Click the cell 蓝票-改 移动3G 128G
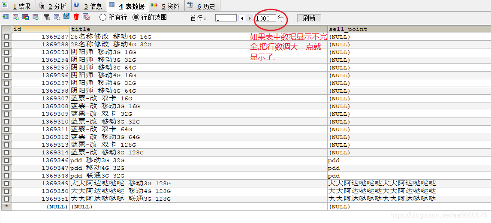This screenshot has height=223, width=491. 199,153
